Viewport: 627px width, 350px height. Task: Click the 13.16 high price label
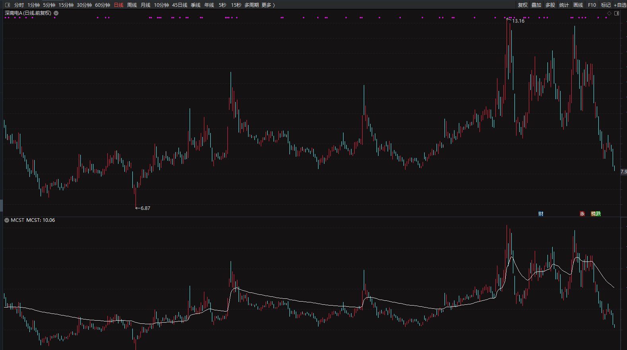coord(518,21)
